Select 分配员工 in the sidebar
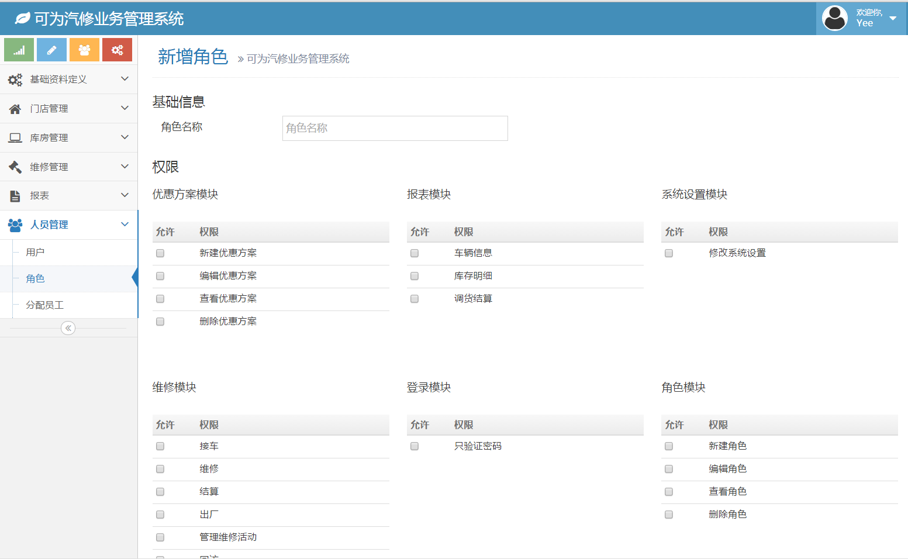Image resolution: width=908 pixels, height=559 pixels. [44, 305]
